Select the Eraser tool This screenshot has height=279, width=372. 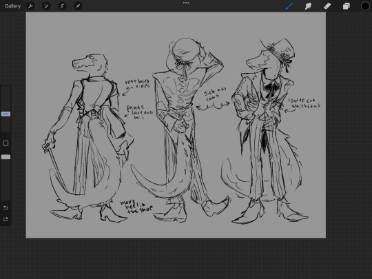[x=327, y=6]
